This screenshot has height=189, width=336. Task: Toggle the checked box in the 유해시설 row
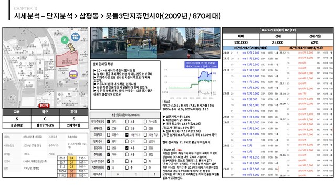click(109, 128)
